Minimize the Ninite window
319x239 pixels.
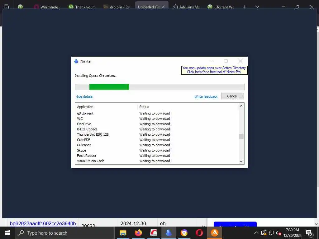coord(212,61)
